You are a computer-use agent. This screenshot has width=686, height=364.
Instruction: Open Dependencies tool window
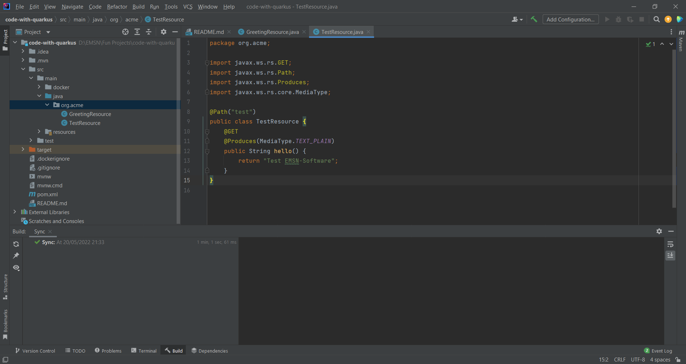click(x=209, y=351)
